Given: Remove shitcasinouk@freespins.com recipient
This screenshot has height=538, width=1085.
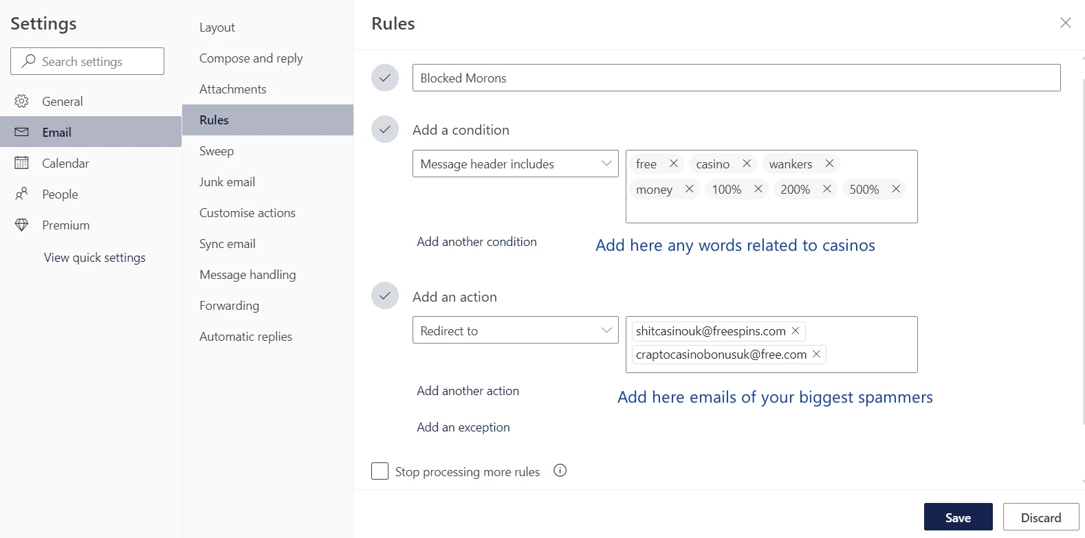Looking at the screenshot, I should [x=796, y=330].
